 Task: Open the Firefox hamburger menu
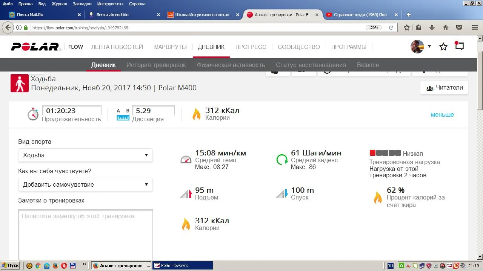pos(475,27)
